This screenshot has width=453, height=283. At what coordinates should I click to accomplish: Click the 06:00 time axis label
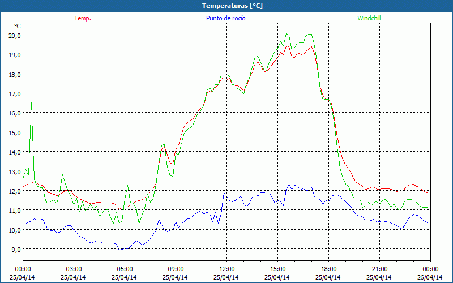pyautogui.click(x=125, y=269)
